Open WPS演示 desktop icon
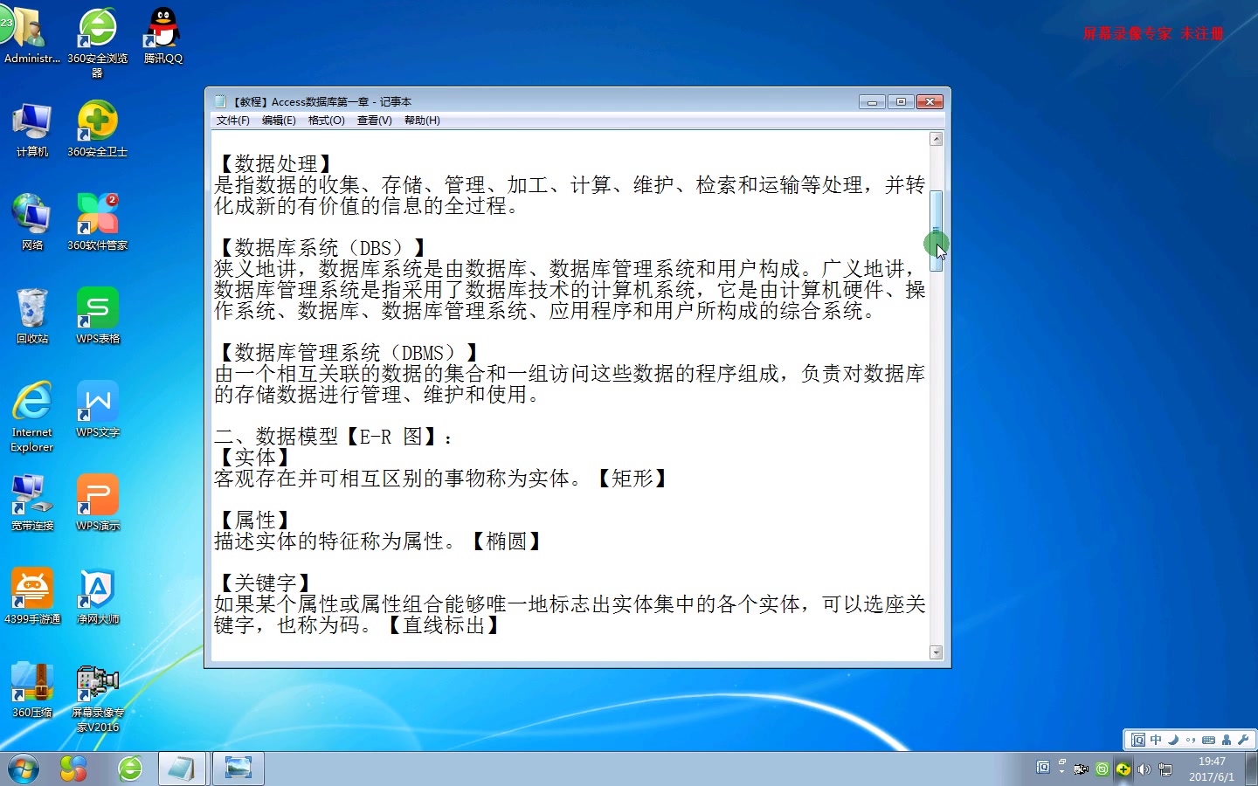This screenshot has height=786, width=1258. point(97,493)
